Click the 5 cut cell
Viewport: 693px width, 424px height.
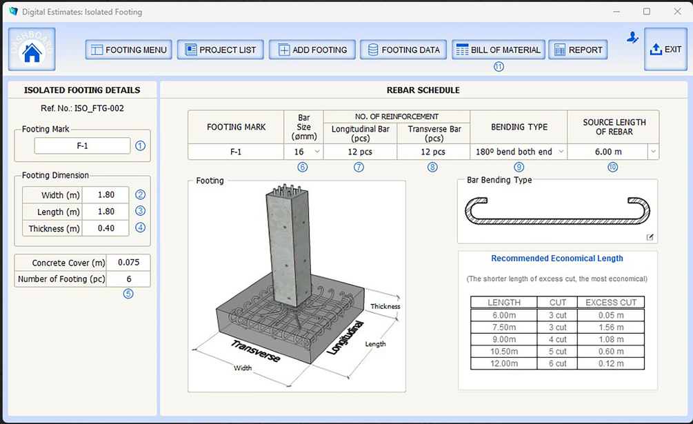coord(557,352)
